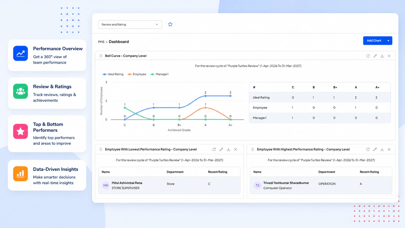Refresh the Lowest Performance Rating panel

[214, 149]
